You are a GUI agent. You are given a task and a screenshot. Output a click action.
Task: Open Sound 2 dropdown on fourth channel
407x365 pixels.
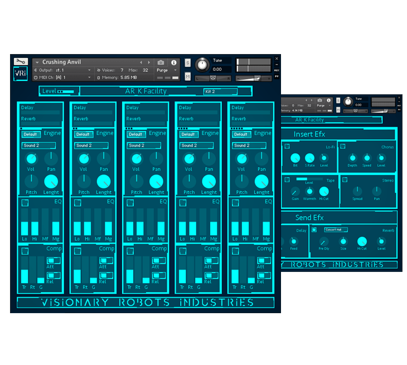196,145
